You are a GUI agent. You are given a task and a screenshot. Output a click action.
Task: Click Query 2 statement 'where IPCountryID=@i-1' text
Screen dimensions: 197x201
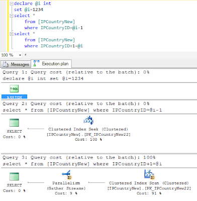click(128, 110)
